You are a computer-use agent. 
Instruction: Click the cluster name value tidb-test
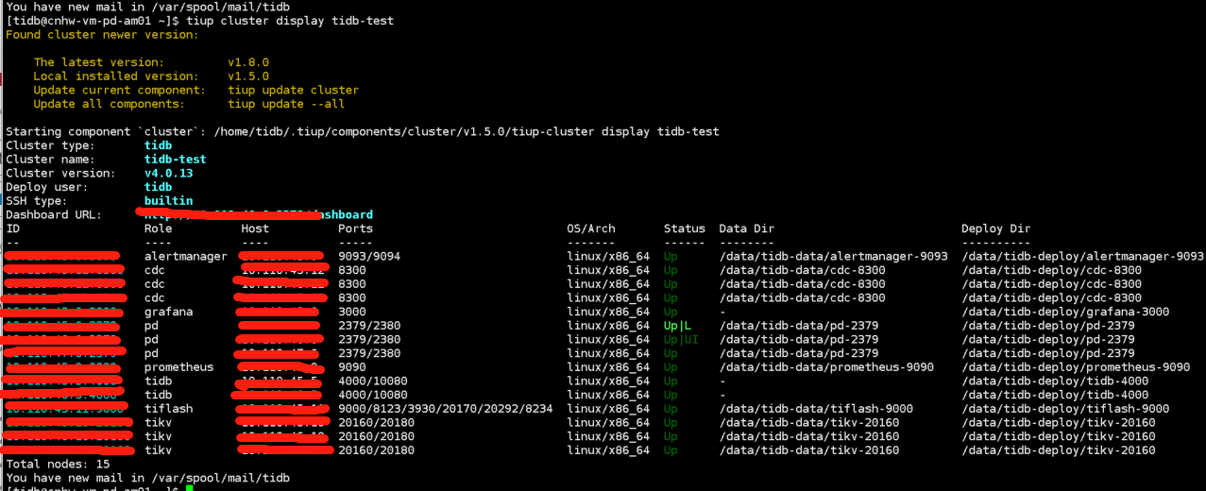[175, 160]
